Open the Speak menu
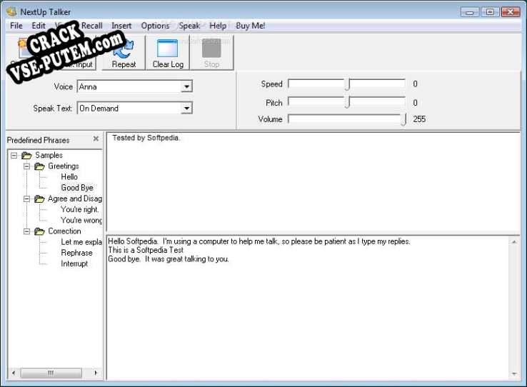 tap(189, 26)
